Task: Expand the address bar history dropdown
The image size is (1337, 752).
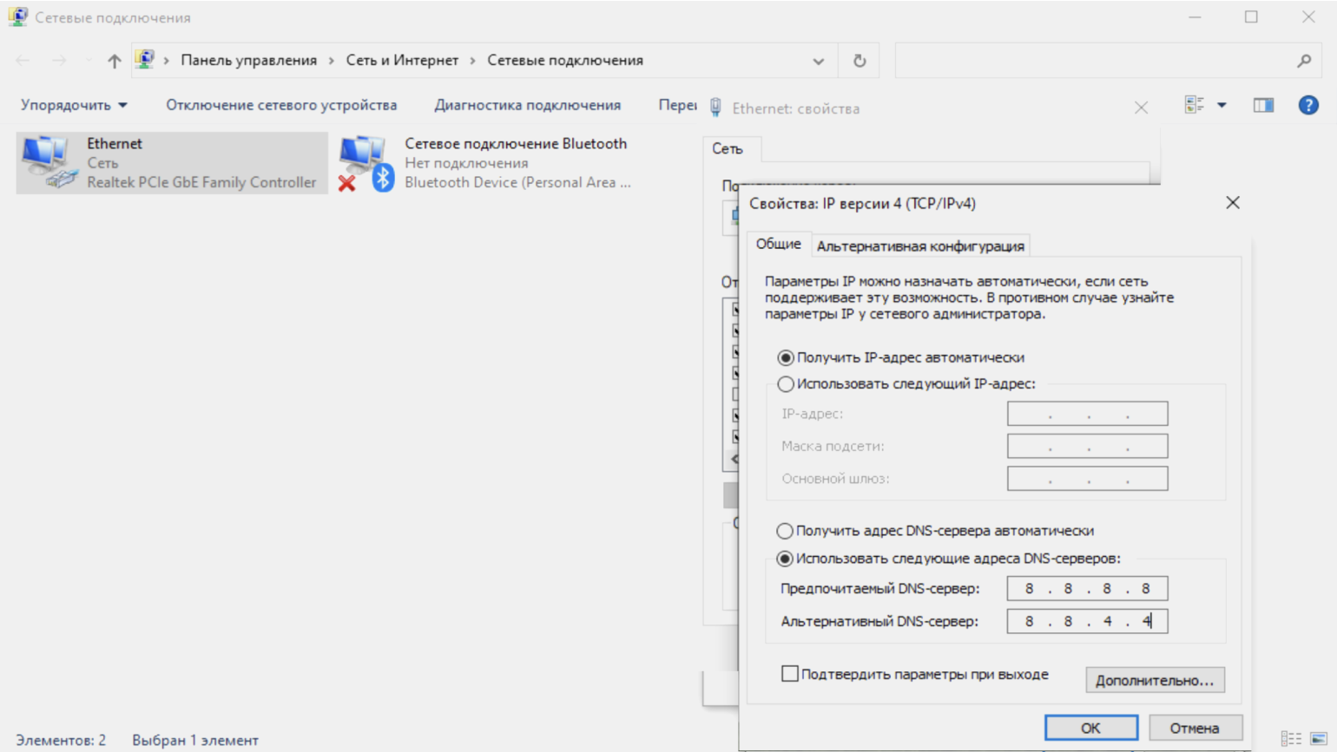Action: (818, 61)
